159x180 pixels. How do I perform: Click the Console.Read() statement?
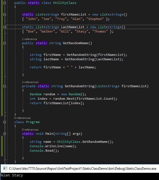point(44,151)
